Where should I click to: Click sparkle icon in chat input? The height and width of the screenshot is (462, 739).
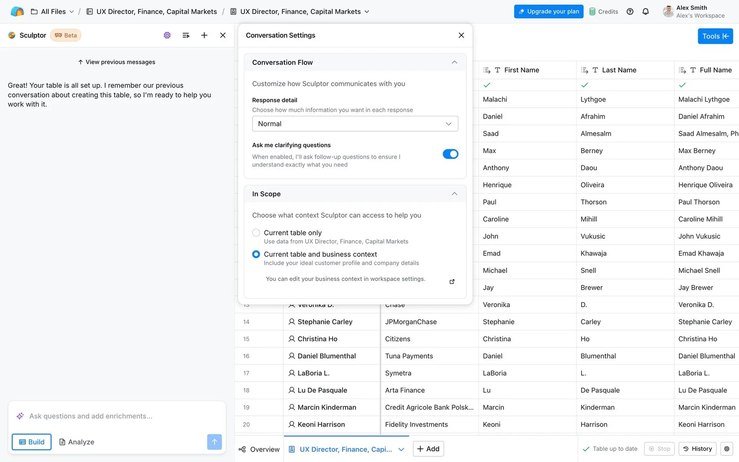tap(20, 416)
